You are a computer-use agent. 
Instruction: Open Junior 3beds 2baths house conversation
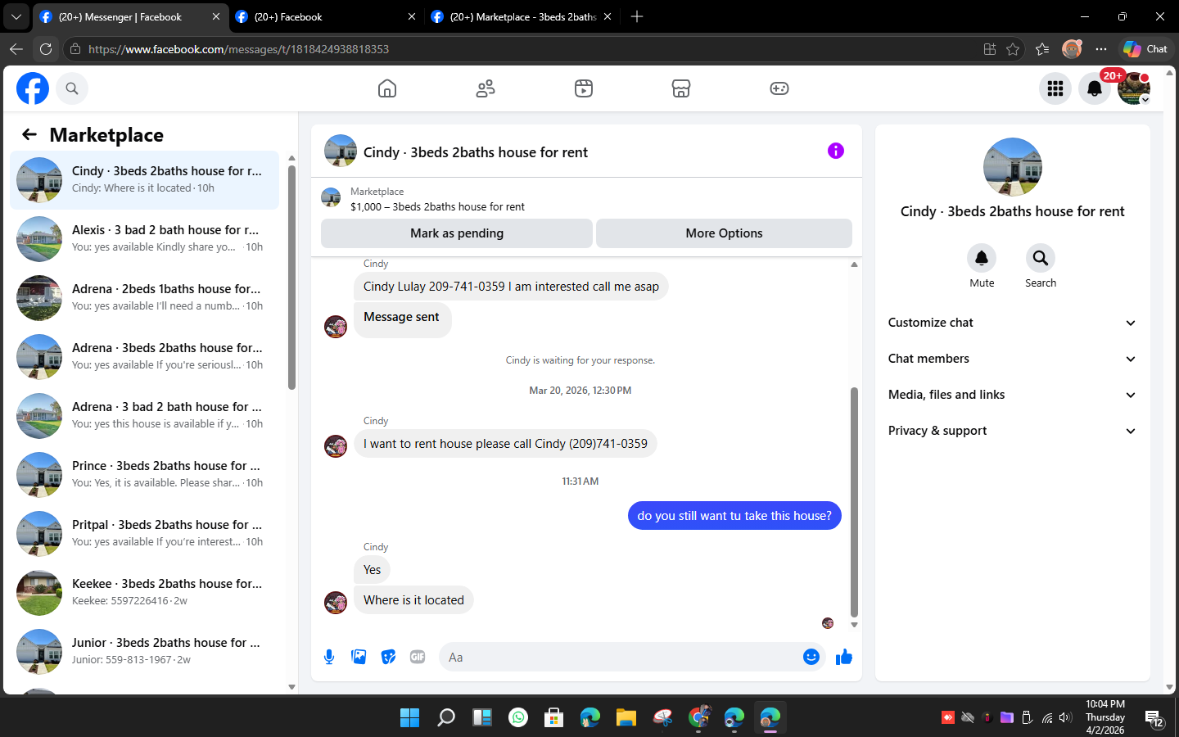(x=144, y=652)
